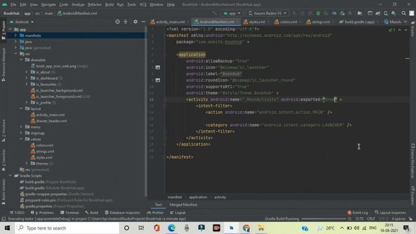Screen dimensions: 416x234
Task: Open File Explorer from the taskbar
Action: 261,228
